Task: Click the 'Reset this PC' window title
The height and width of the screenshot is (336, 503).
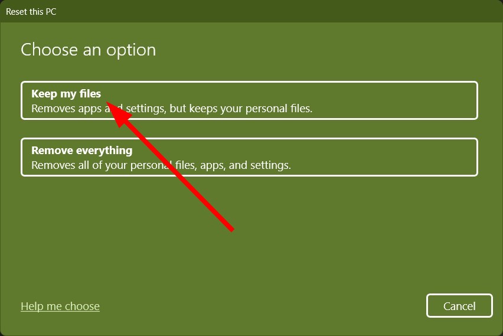Action: tap(31, 12)
